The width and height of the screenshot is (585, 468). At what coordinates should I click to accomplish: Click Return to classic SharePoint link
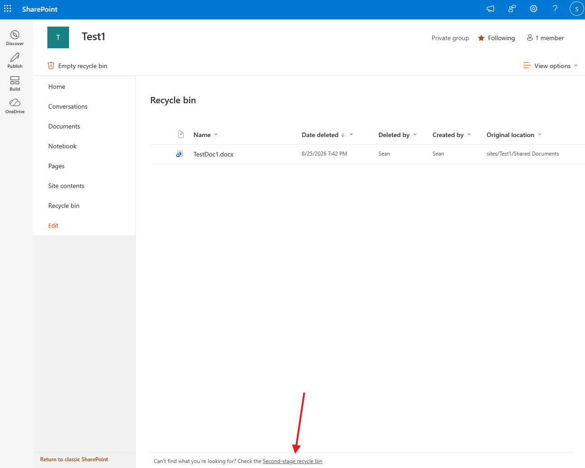click(x=74, y=459)
